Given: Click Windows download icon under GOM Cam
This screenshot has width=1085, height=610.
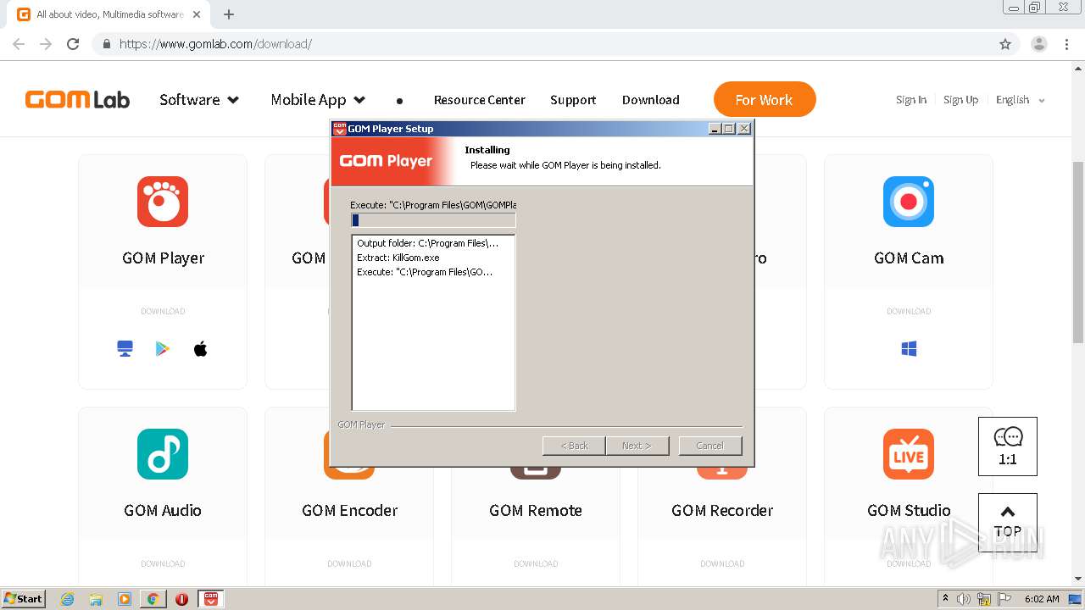Looking at the screenshot, I should tap(909, 348).
